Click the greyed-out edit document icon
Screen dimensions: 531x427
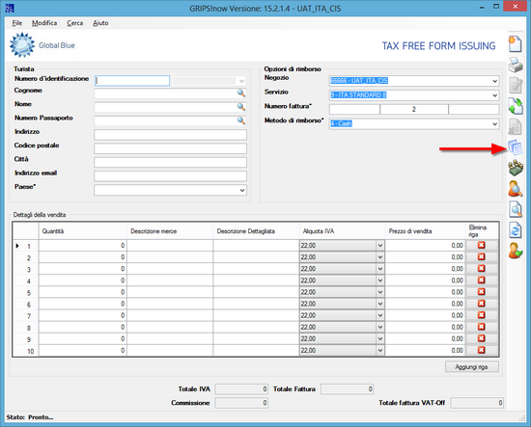point(516,85)
